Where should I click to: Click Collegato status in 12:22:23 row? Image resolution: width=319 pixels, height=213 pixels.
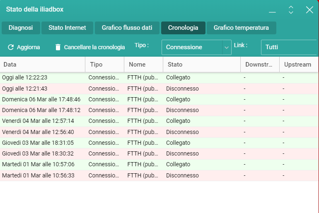point(178,78)
